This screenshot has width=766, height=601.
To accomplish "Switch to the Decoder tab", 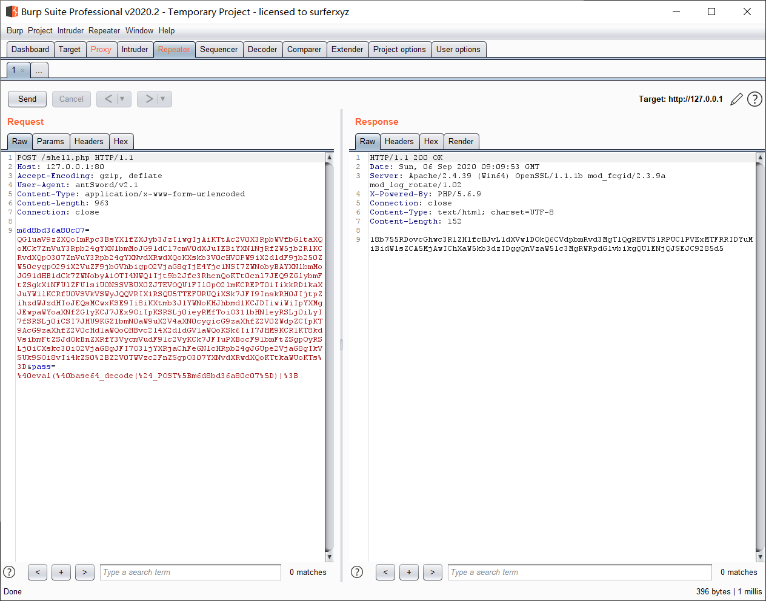I will point(262,50).
